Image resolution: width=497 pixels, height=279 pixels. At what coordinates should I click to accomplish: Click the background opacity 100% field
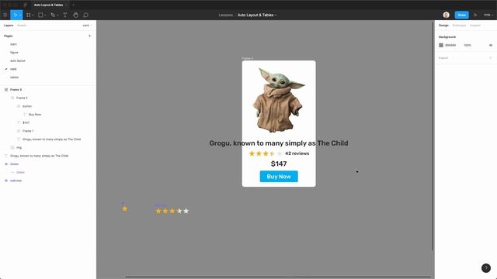pyautogui.click(x=467, y=45)
